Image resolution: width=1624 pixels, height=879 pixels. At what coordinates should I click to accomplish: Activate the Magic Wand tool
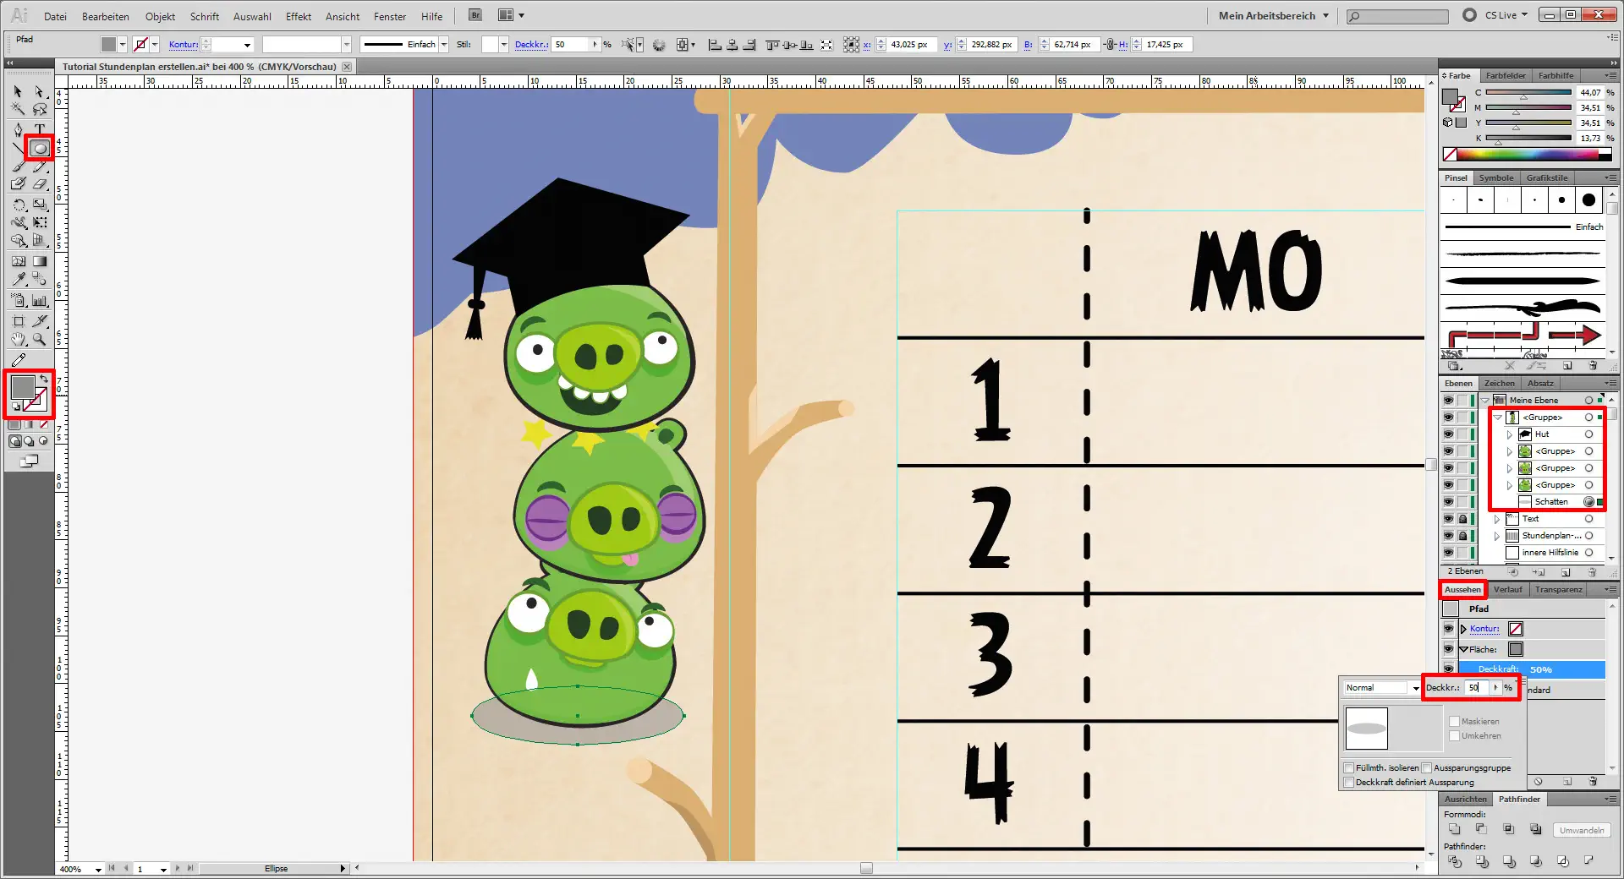(x=19, y=109)
